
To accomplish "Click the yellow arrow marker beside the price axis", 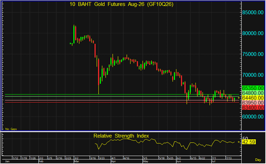I will coord(239,98).
